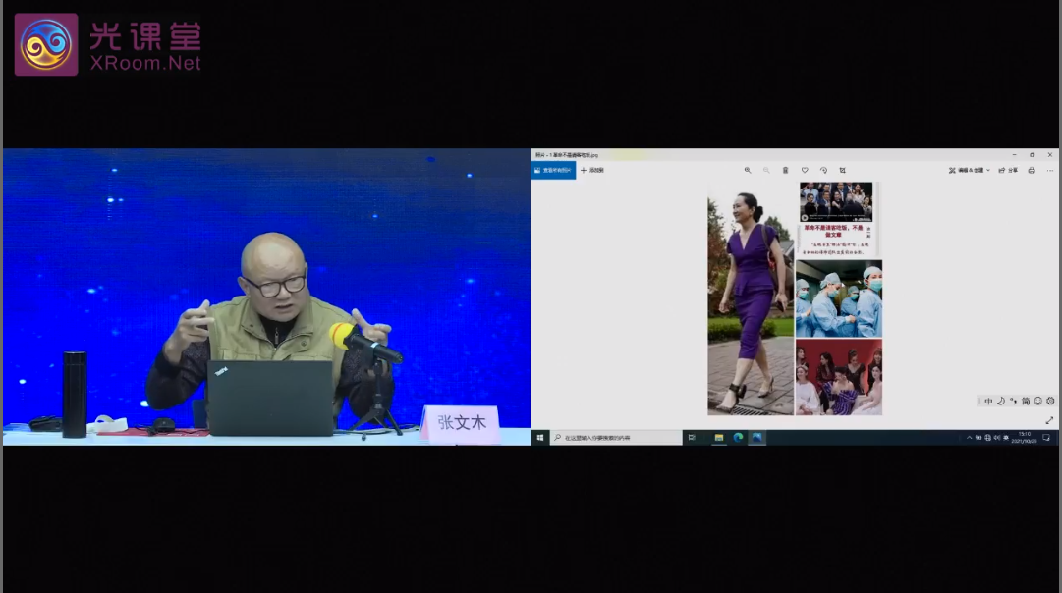Screen dimensions: 1062x593
Task: Open the See more ellipsis menu
Action: click(1049, 170)
